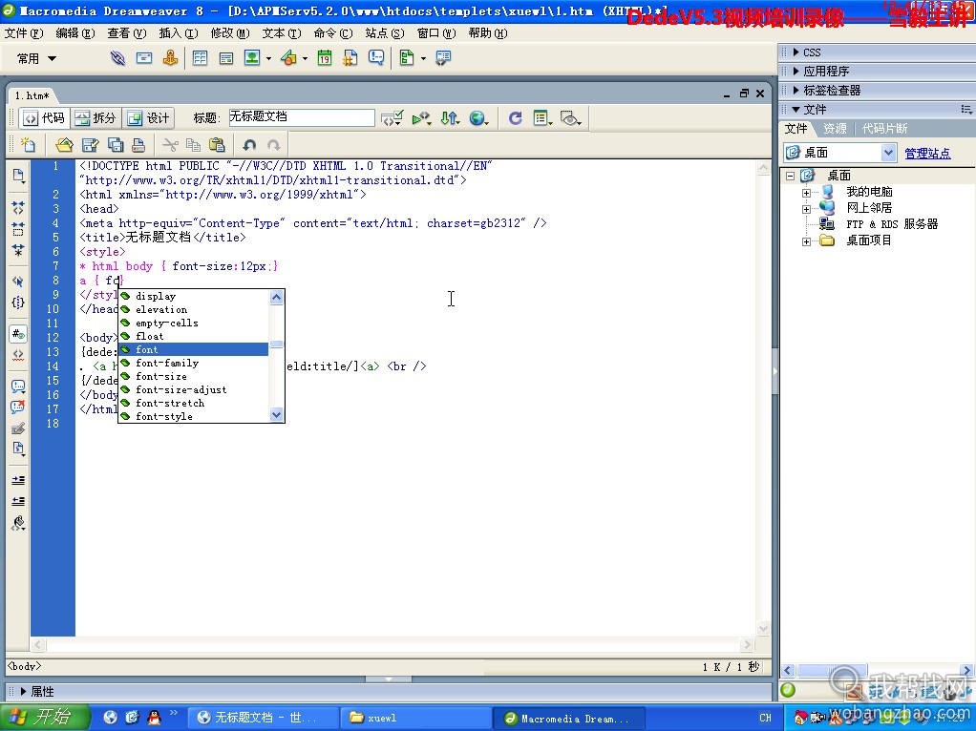Undo the last edit
The width and height of the screenshot is (976, 731).
tap(249, 145)
